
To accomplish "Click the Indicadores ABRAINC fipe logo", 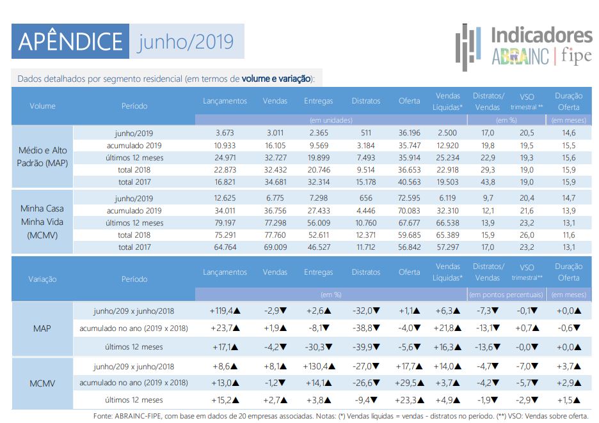I will (523, 47).
